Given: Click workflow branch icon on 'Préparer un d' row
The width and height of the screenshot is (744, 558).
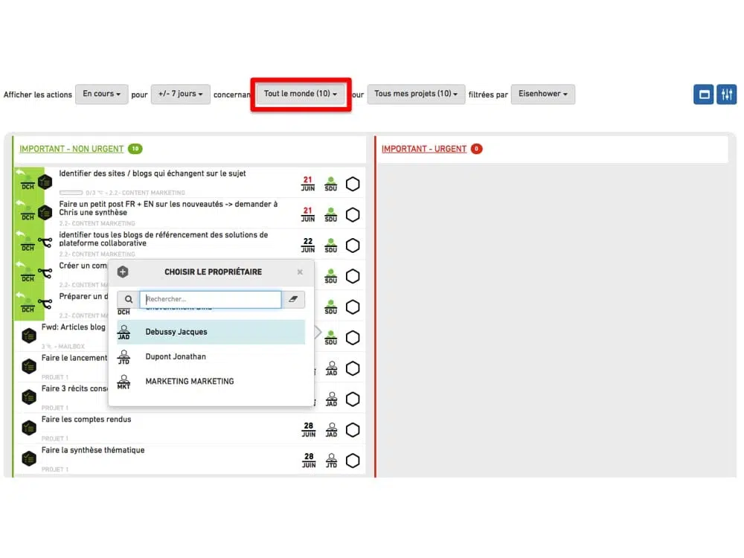Looking at the screenshot, I should click(45, 304).
